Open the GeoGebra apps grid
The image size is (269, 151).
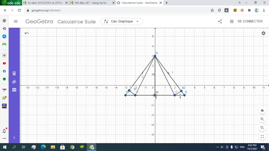tap(232, 21)
